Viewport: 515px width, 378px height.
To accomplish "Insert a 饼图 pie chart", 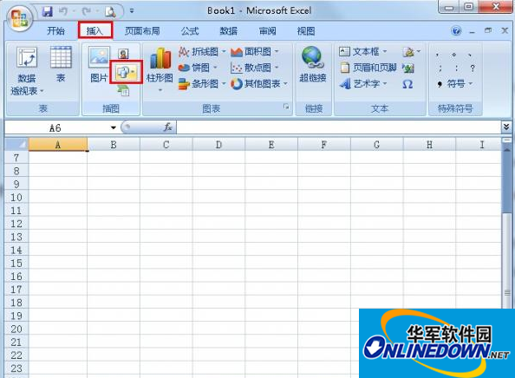I will (x=194, y=68).
